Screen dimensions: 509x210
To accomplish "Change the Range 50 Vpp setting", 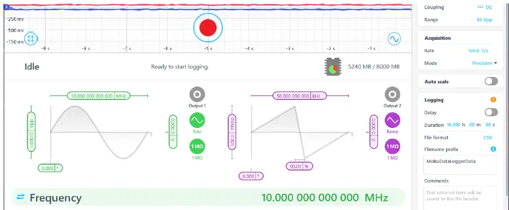I will (x=484, y=20).
